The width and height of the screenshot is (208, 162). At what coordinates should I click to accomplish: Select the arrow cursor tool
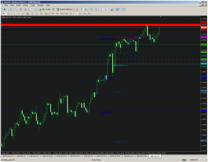point(4,14)
